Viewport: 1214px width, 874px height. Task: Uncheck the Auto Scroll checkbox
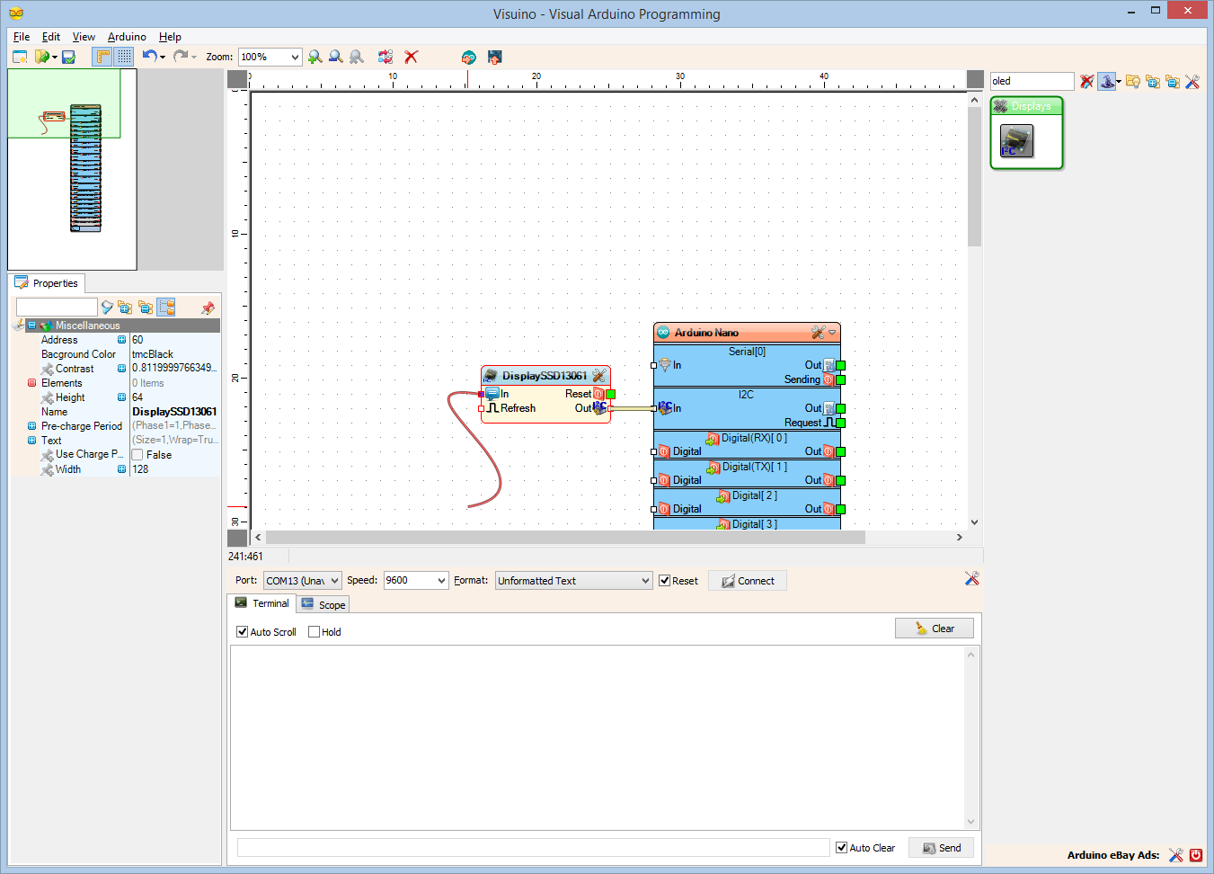242,632
